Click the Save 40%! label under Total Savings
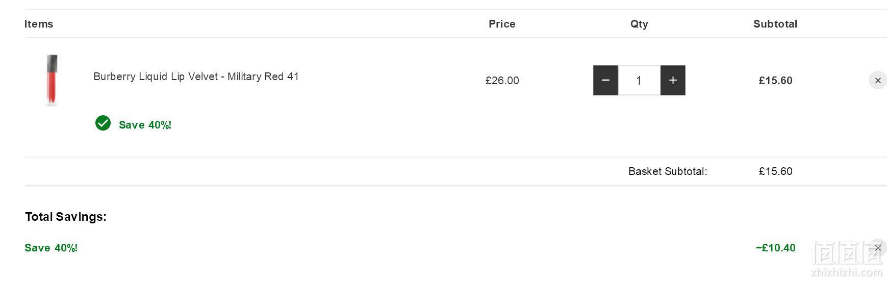Image resolution: width=887 pixels, height=281 pixels. coord(51,248)
